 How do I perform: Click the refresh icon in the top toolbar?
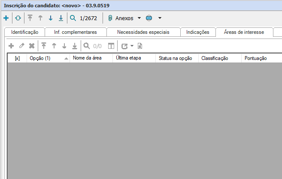tap(18, 18)
